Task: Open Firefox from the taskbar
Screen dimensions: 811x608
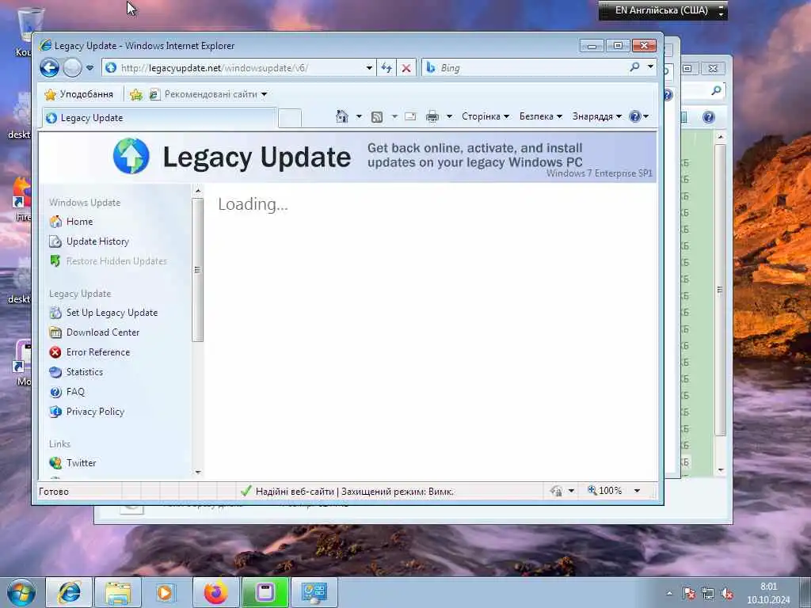Action: coord(215,592)
